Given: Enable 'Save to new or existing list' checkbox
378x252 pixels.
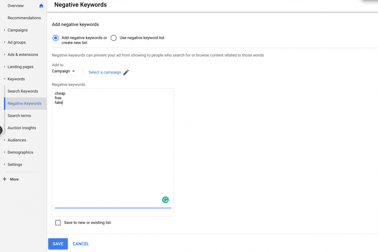Looking at the screenshot, I should tap(58, 222).
